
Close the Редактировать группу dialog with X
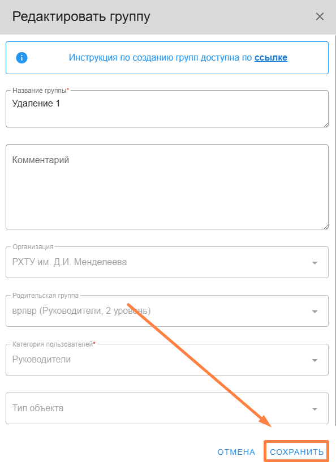point(320,16)
